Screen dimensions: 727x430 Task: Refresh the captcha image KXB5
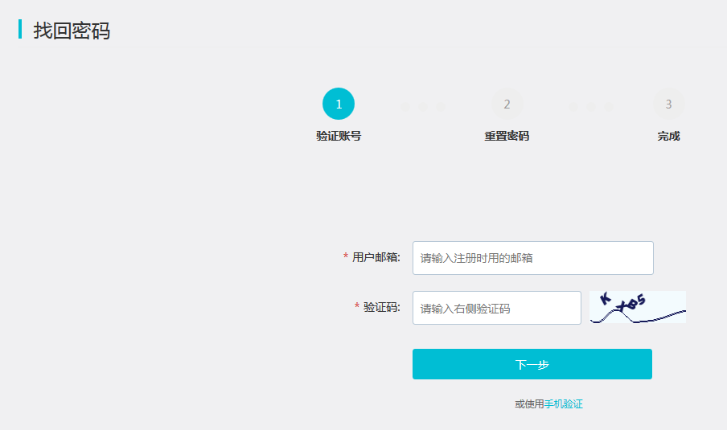coord(638,307)
